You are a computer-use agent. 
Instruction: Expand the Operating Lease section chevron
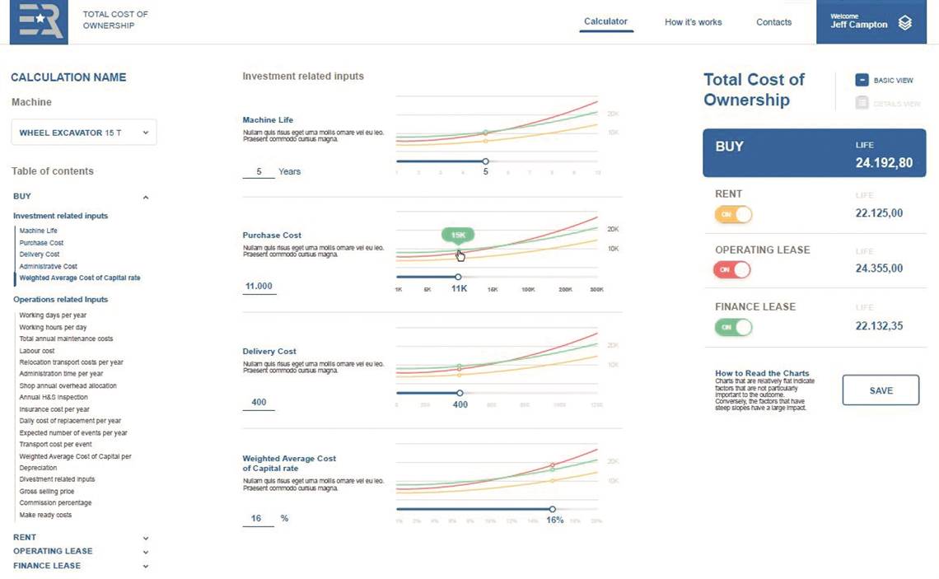146,552
